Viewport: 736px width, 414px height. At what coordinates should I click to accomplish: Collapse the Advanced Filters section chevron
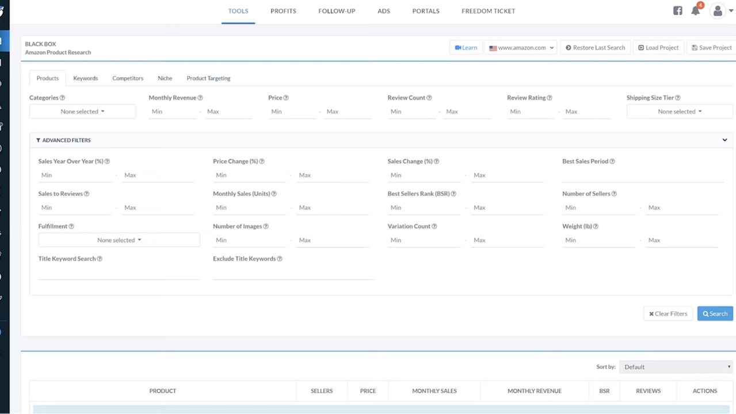point(724,140)
